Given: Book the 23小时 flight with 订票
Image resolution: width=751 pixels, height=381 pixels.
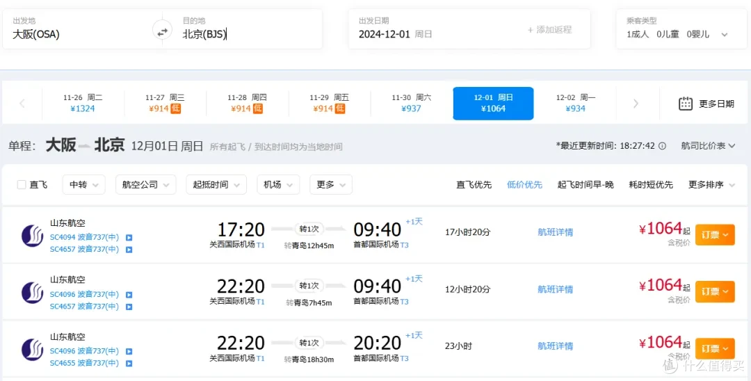Looking at the screenshot, I should point(715,348).
